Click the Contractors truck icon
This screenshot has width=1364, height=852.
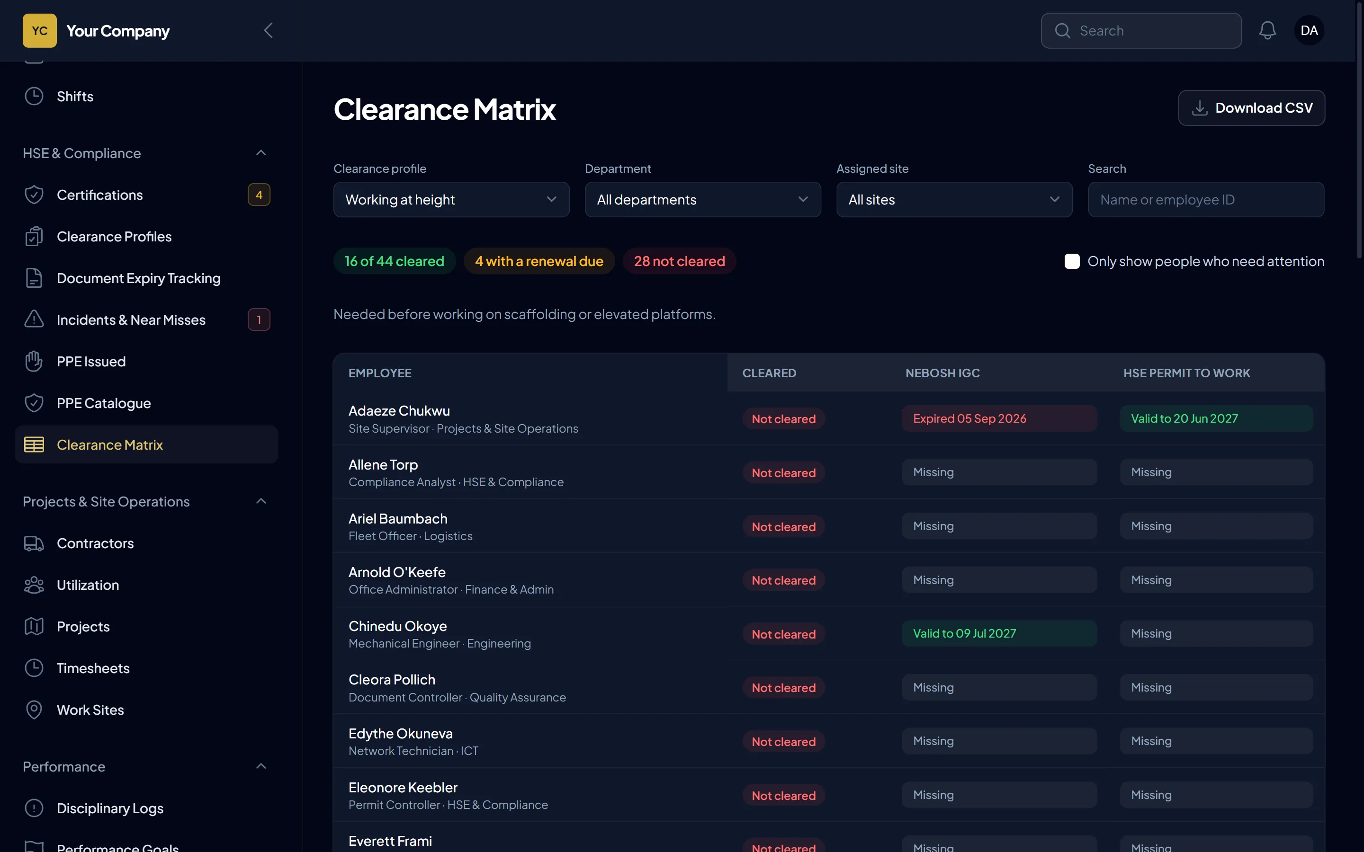tap(34, 543)
